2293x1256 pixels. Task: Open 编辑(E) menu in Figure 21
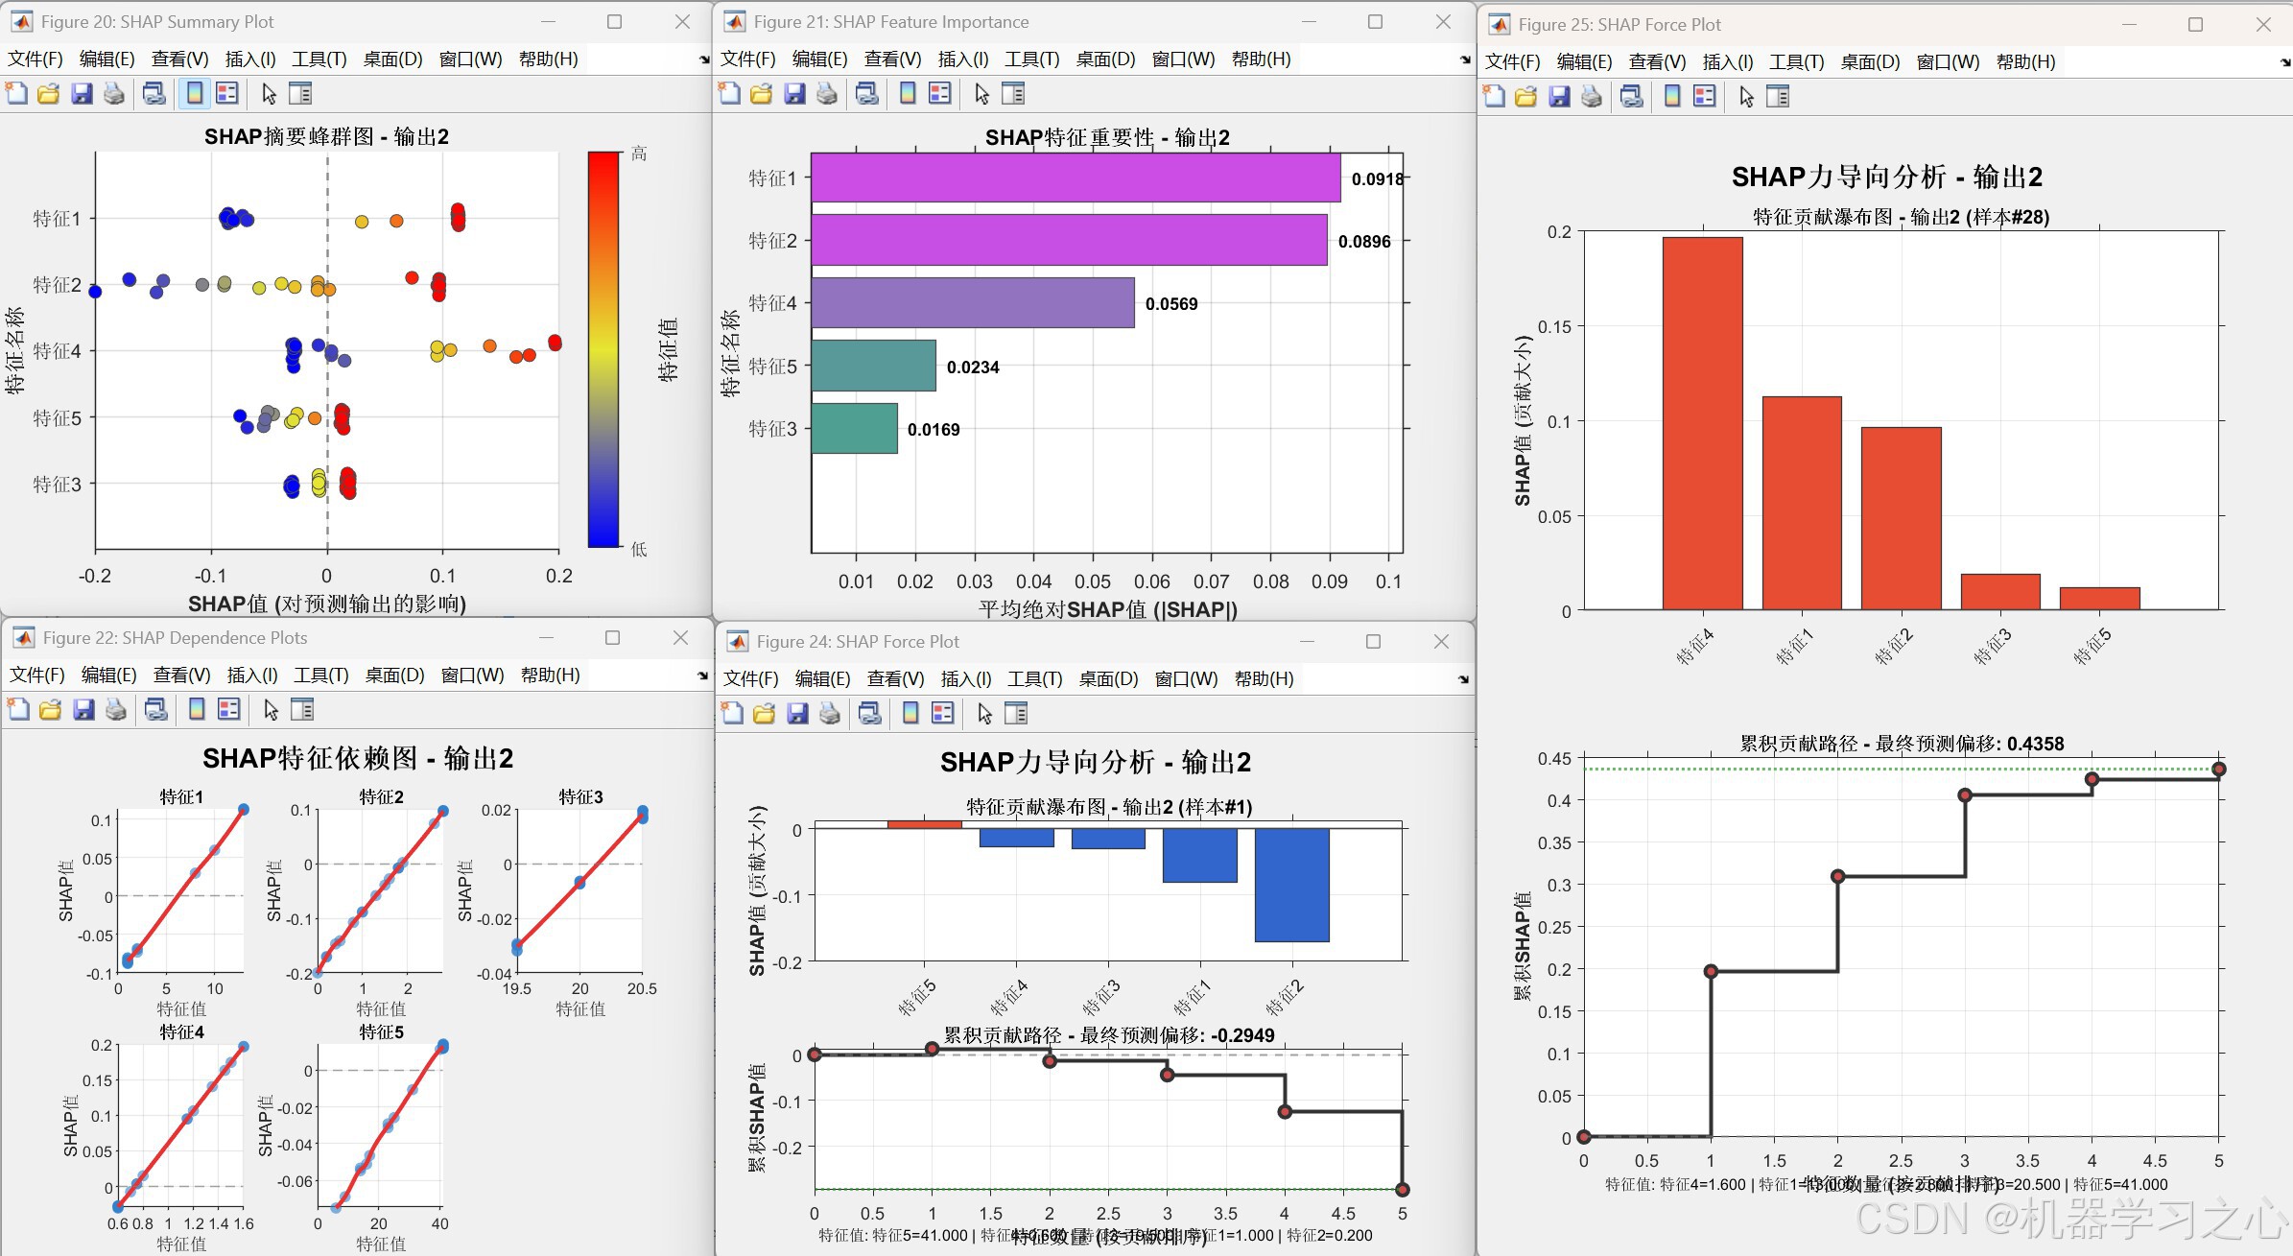(819, 59)
